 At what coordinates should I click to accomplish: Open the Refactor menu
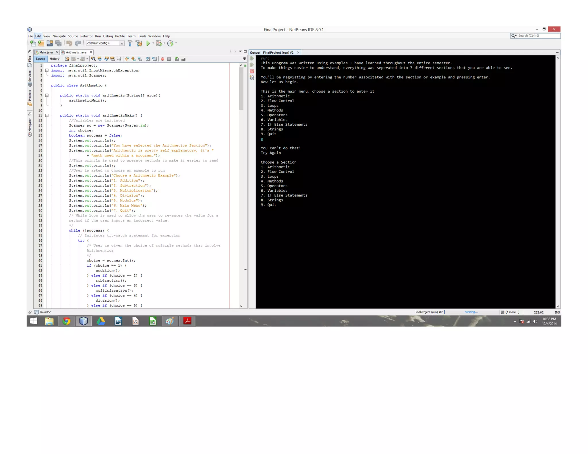click(86, 36)
